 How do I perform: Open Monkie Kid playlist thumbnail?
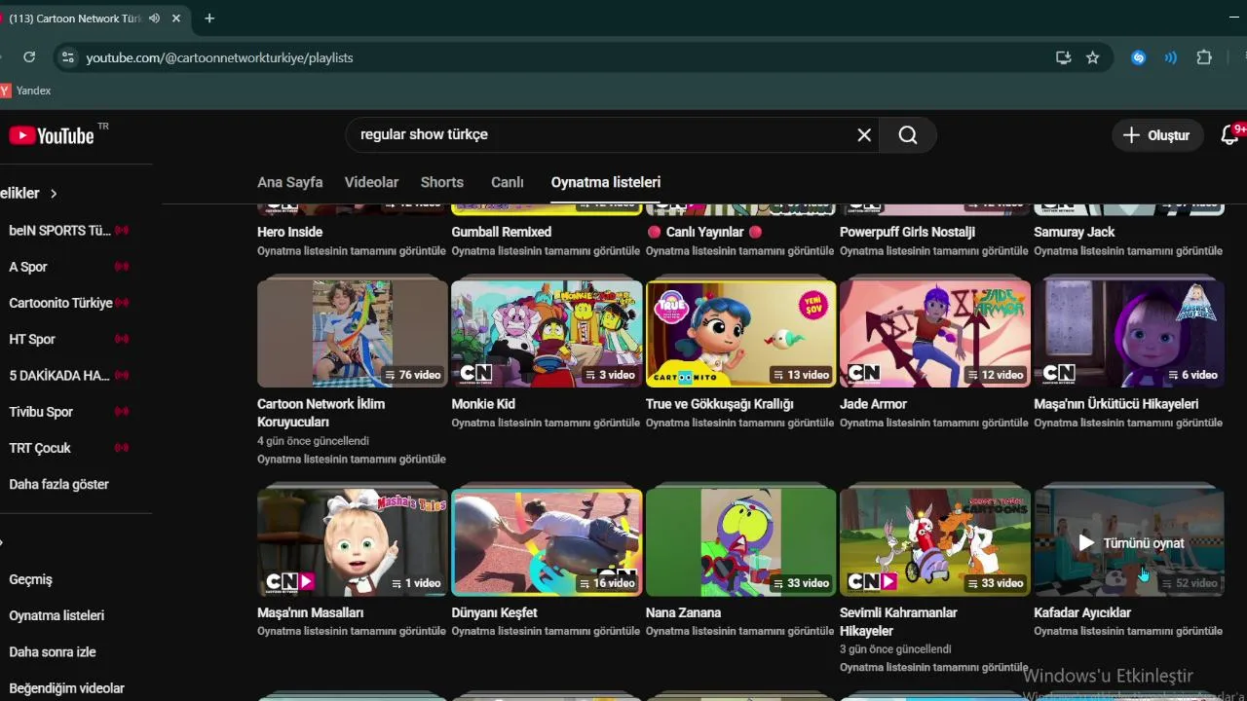click(x=547, y=334)
